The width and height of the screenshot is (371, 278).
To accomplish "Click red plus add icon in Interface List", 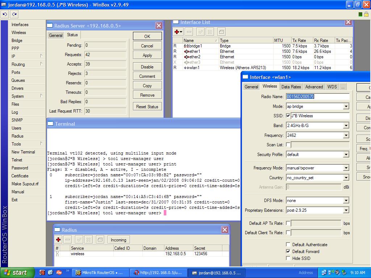I will click(177, 32).
